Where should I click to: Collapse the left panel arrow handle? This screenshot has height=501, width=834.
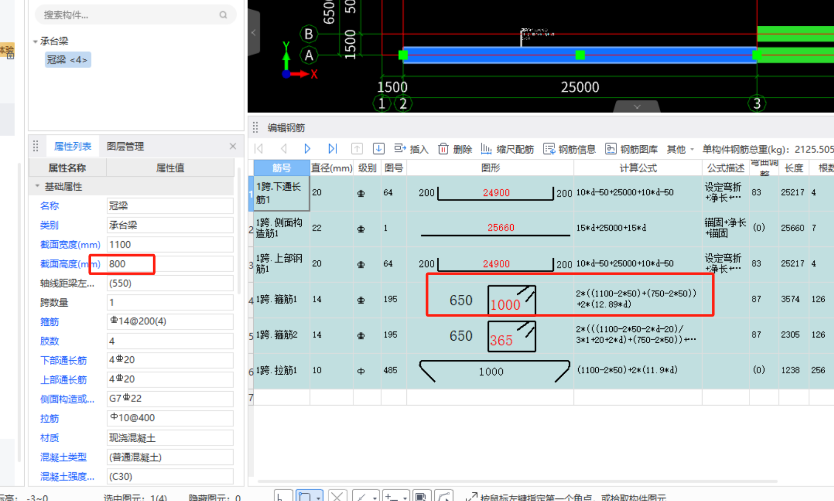[254, 32]
